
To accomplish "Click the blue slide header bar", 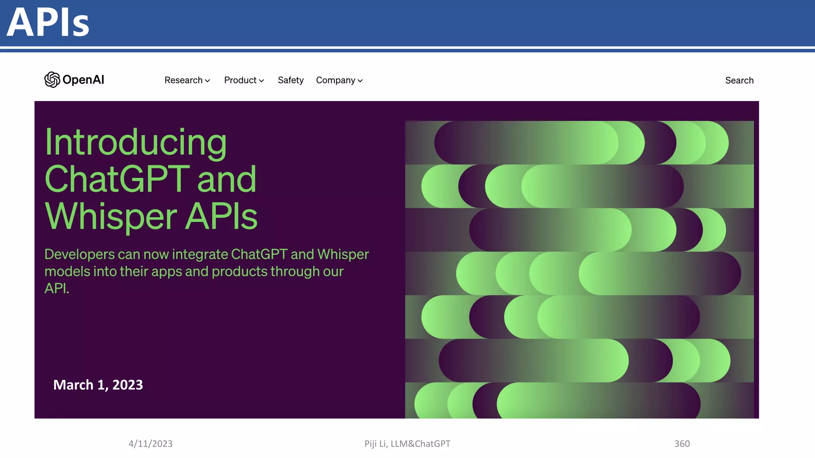I will 438,23.
